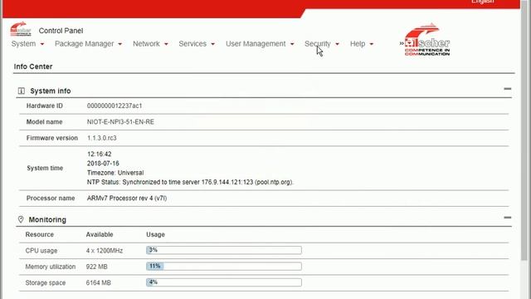Click the date 2018-07-16
531x299 pixels.
point(103,164)
